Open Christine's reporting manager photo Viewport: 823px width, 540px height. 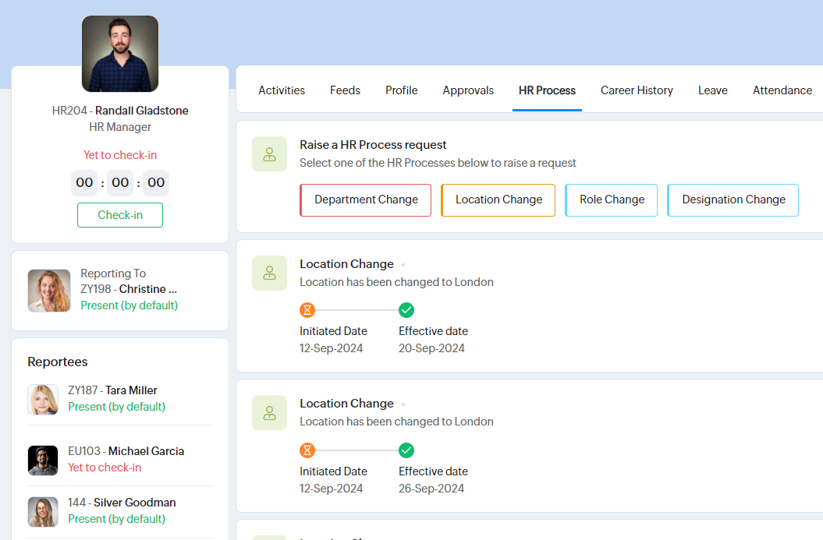pyautogui.click(x=49, y=291)
